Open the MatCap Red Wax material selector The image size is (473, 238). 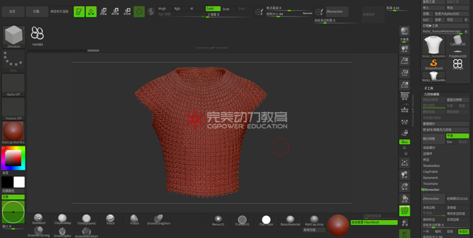pyautogui.click(x=13, y=131)
